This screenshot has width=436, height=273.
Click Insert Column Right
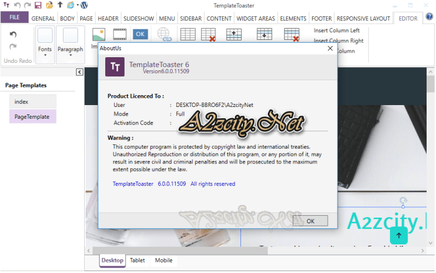pyautogui.click(x=338, y=41)
